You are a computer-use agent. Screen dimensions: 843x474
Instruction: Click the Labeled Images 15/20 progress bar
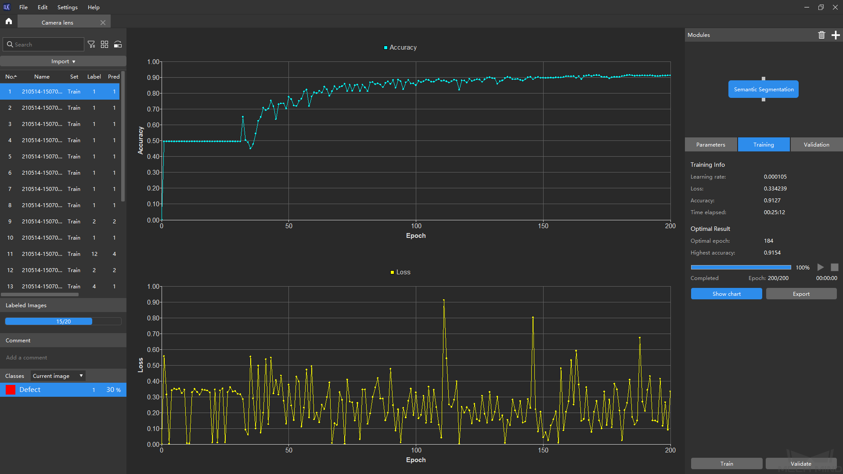63,321
